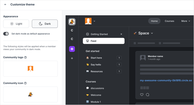Click the orange community logo in header
Screen dimensions: 194x105
(88, 21)
